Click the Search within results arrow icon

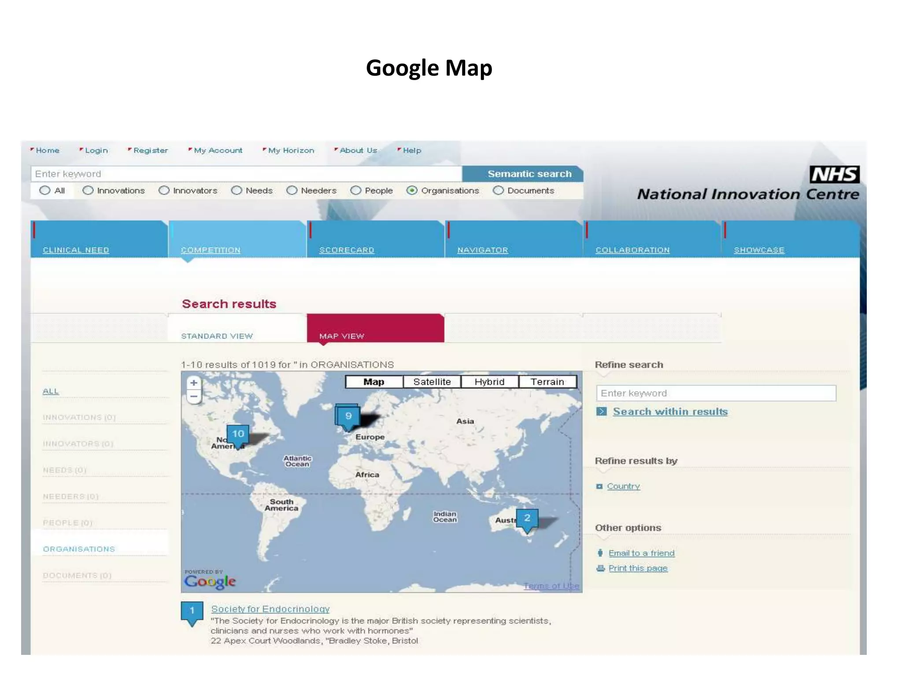point(601,411)
